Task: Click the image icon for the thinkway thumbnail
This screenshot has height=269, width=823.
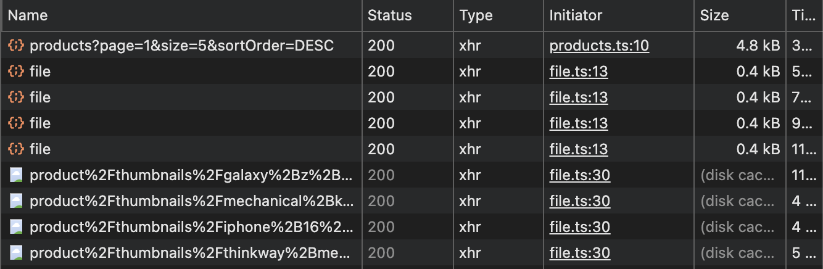Action: click(x=16, y=253)
